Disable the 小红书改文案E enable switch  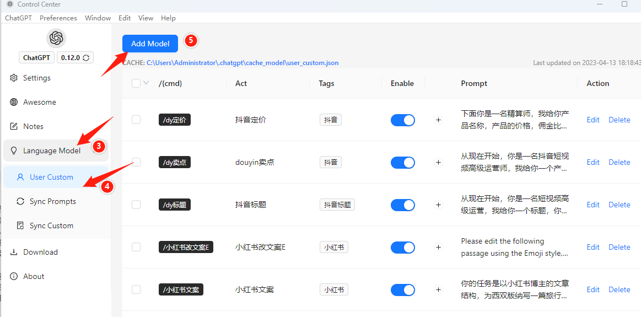pyautogui.click(x=403, y=247)
